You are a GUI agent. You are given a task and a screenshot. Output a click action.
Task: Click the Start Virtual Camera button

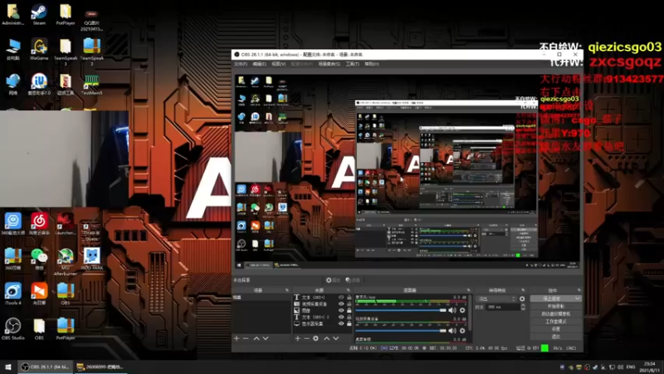(555, 314)
